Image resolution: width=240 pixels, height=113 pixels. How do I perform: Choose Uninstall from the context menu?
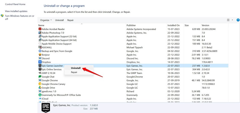pos(76,68)
